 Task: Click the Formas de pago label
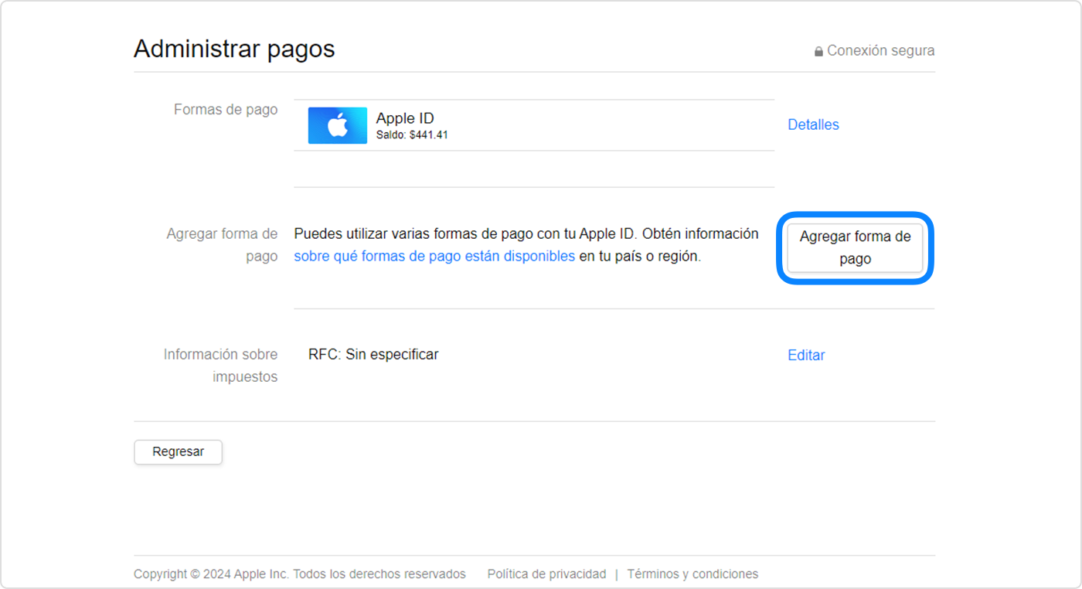tap(226, 110)
